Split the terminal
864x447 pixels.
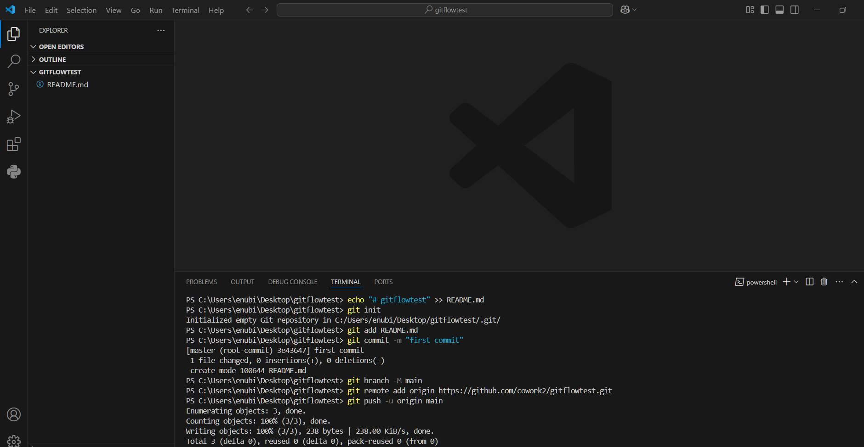[x=810, y=282]
